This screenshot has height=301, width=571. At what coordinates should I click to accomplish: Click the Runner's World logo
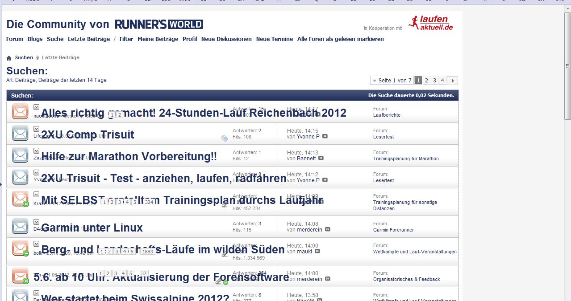pos(159,24)
